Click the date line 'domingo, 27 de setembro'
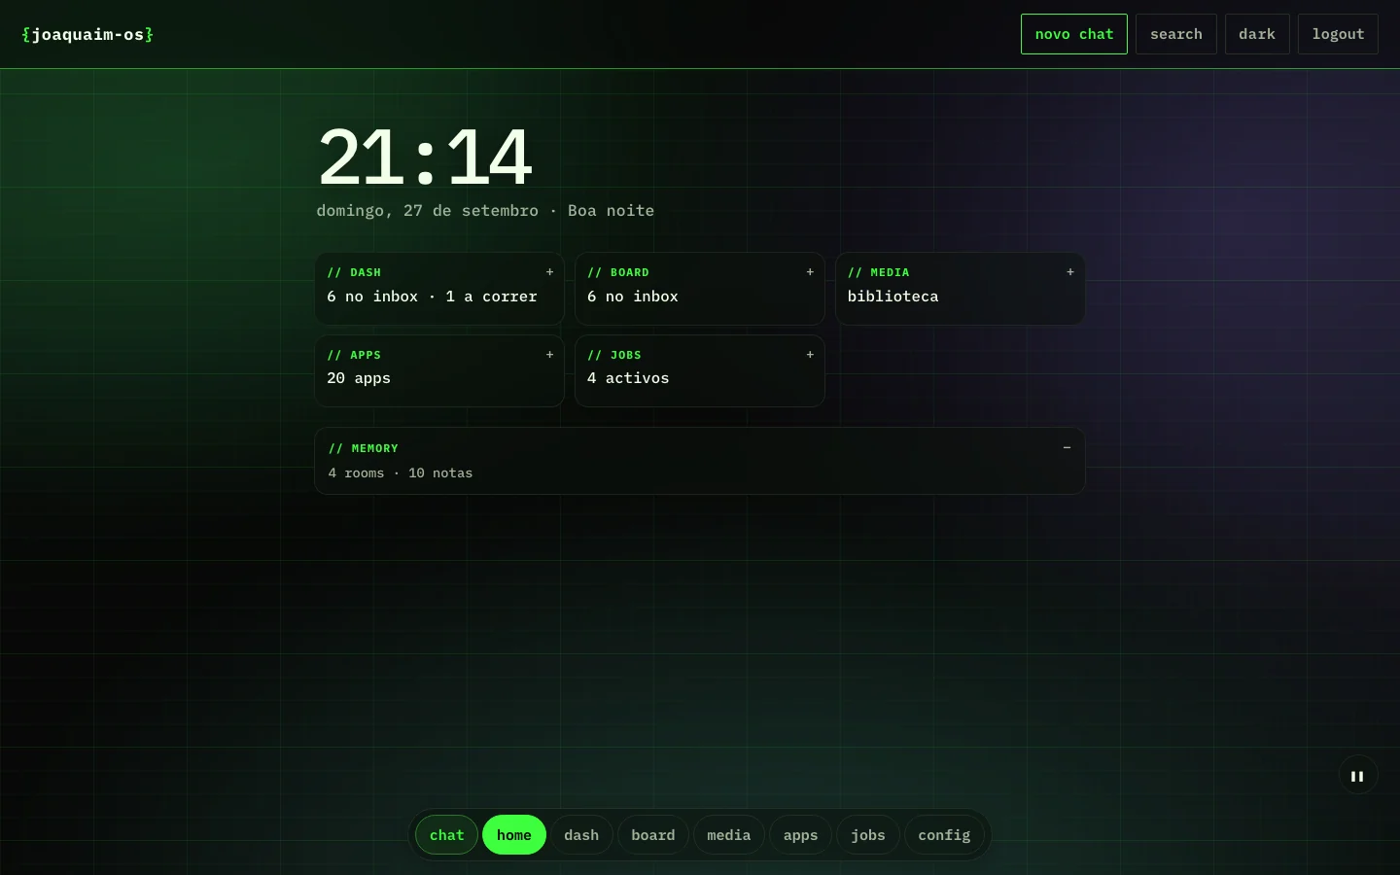 pos(427,211)
